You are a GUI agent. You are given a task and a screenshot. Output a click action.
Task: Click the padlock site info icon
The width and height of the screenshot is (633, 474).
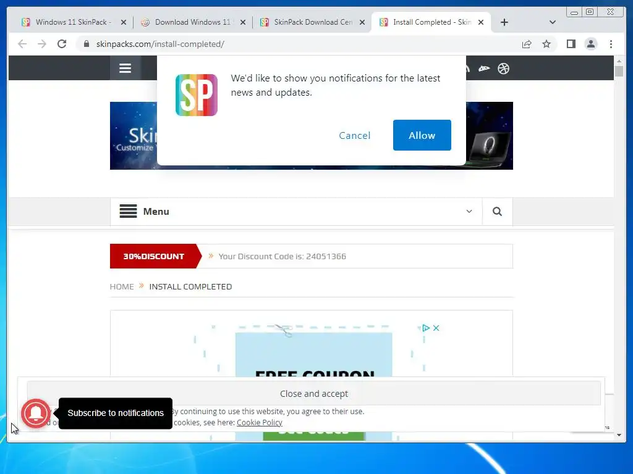pos(87,44)
